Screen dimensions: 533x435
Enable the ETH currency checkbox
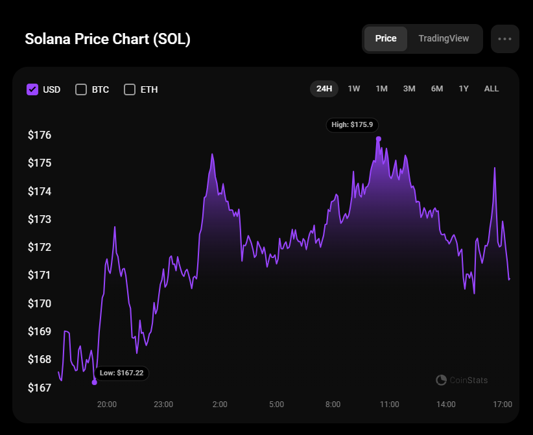coord(130,89)
